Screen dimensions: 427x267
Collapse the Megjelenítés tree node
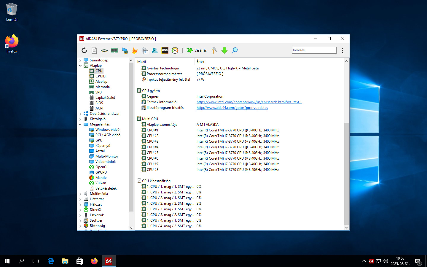coord(80,124)
